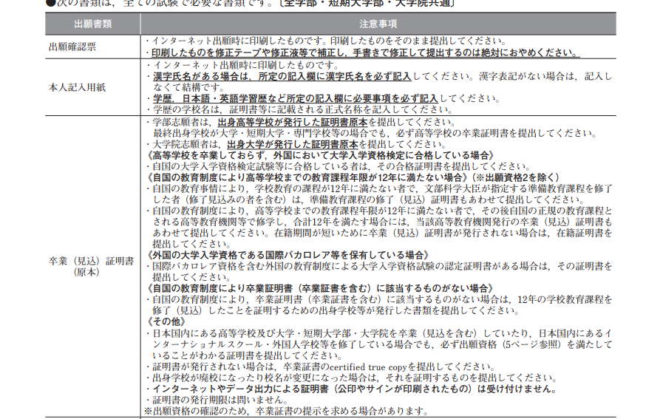Click line 最終出身学校が大学・短期大学・専門学校等の場合

point(375,133)
